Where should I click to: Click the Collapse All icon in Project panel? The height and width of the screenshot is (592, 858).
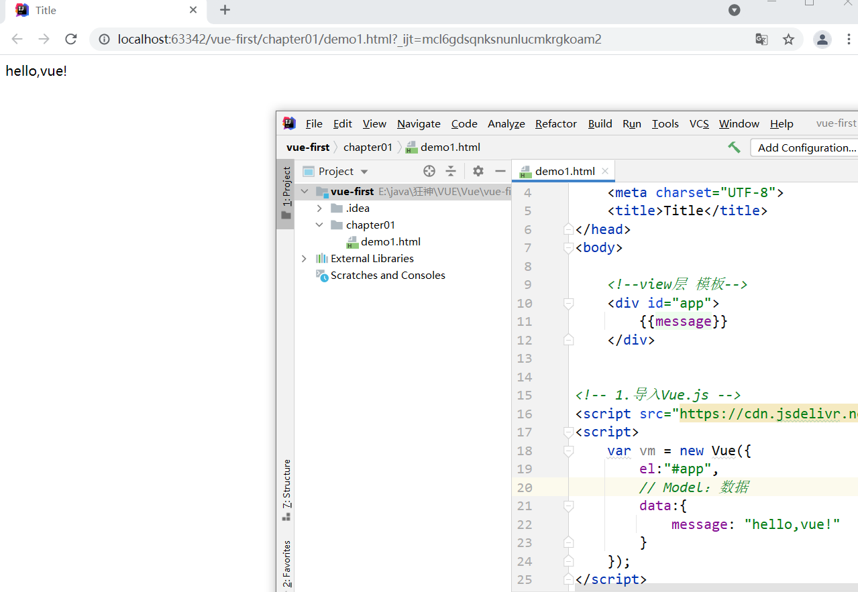(451, 171)
